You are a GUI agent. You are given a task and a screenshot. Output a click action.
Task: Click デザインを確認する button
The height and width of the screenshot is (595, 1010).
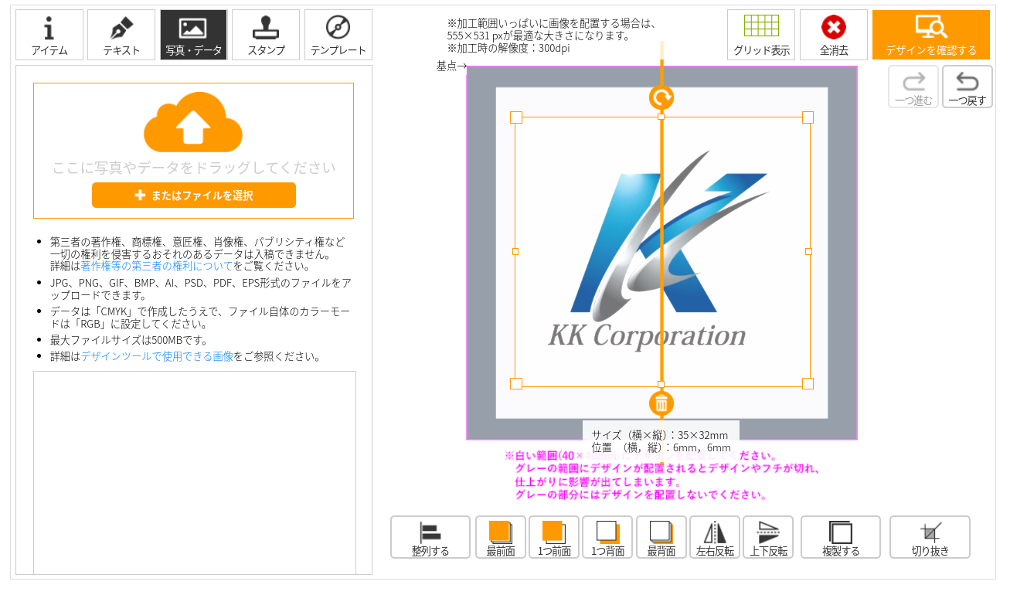tap(931, 35)
